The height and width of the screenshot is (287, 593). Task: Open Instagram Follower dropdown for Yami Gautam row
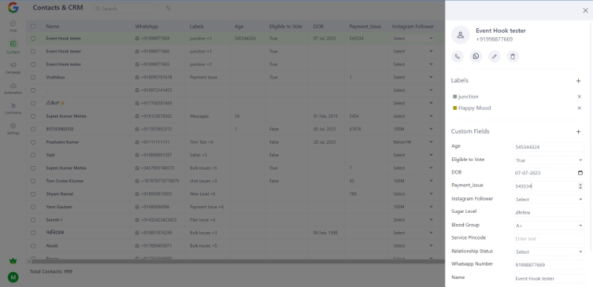click(x=413, y=207)
